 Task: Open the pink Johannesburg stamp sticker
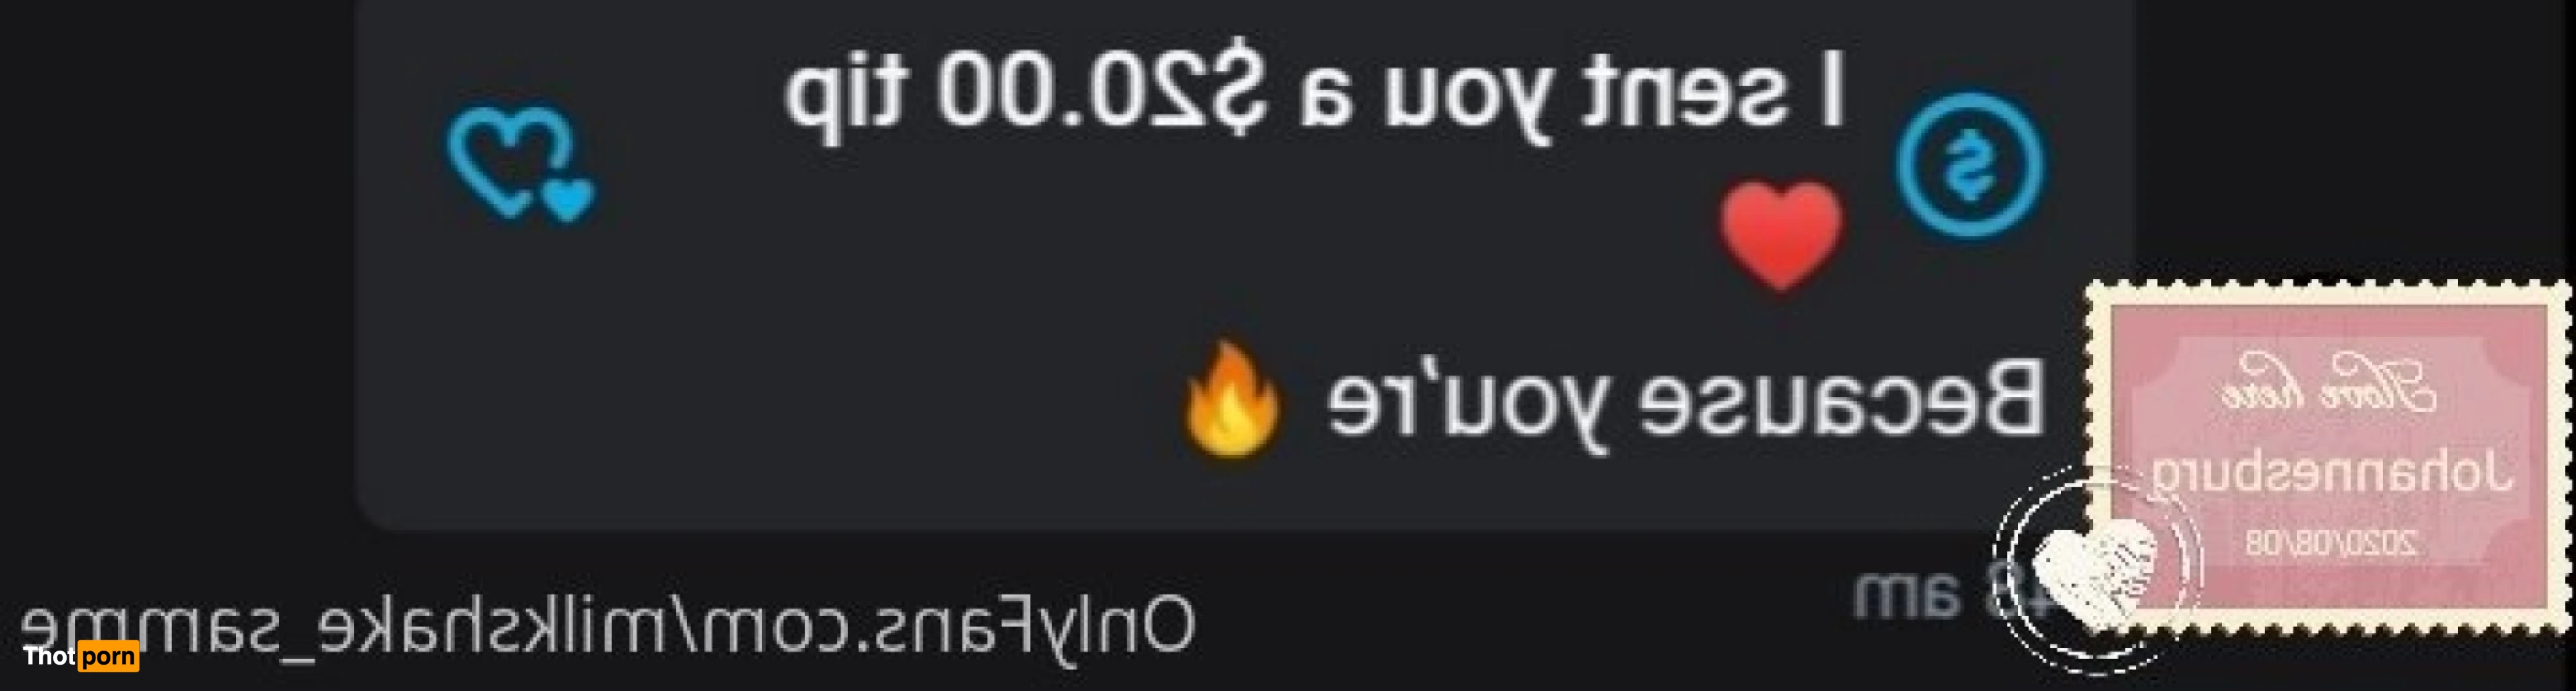(2327, 458)
